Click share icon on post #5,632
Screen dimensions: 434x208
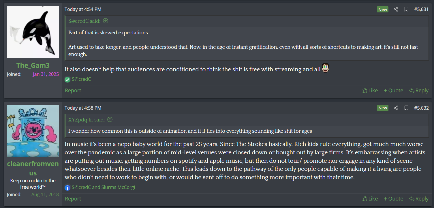tap(396, 108)
